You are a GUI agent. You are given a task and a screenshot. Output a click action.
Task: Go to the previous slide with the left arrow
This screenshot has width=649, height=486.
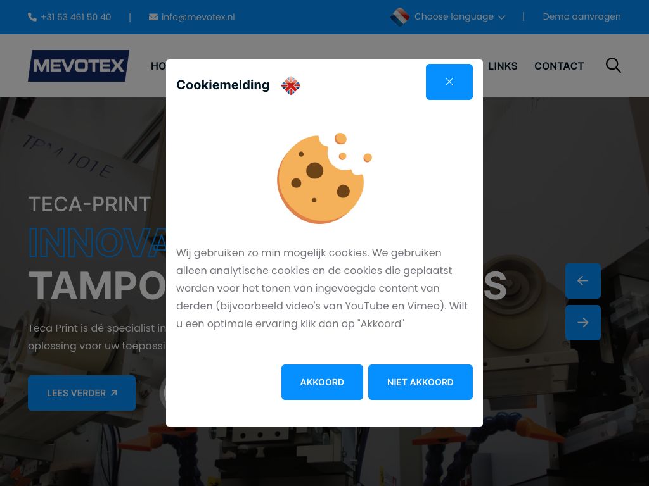tap(583, 281)
